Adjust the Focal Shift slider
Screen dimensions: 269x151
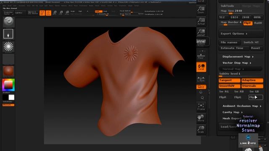pyautogui.click(x=129, y=11)
